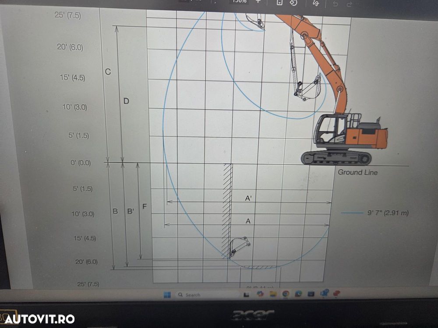Screen dimensions: 438x328
Task: Click the dimension label F
Action: [x=145, y=206]
